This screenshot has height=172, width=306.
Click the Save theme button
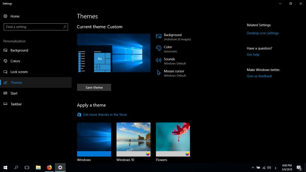tap(94, 87)
